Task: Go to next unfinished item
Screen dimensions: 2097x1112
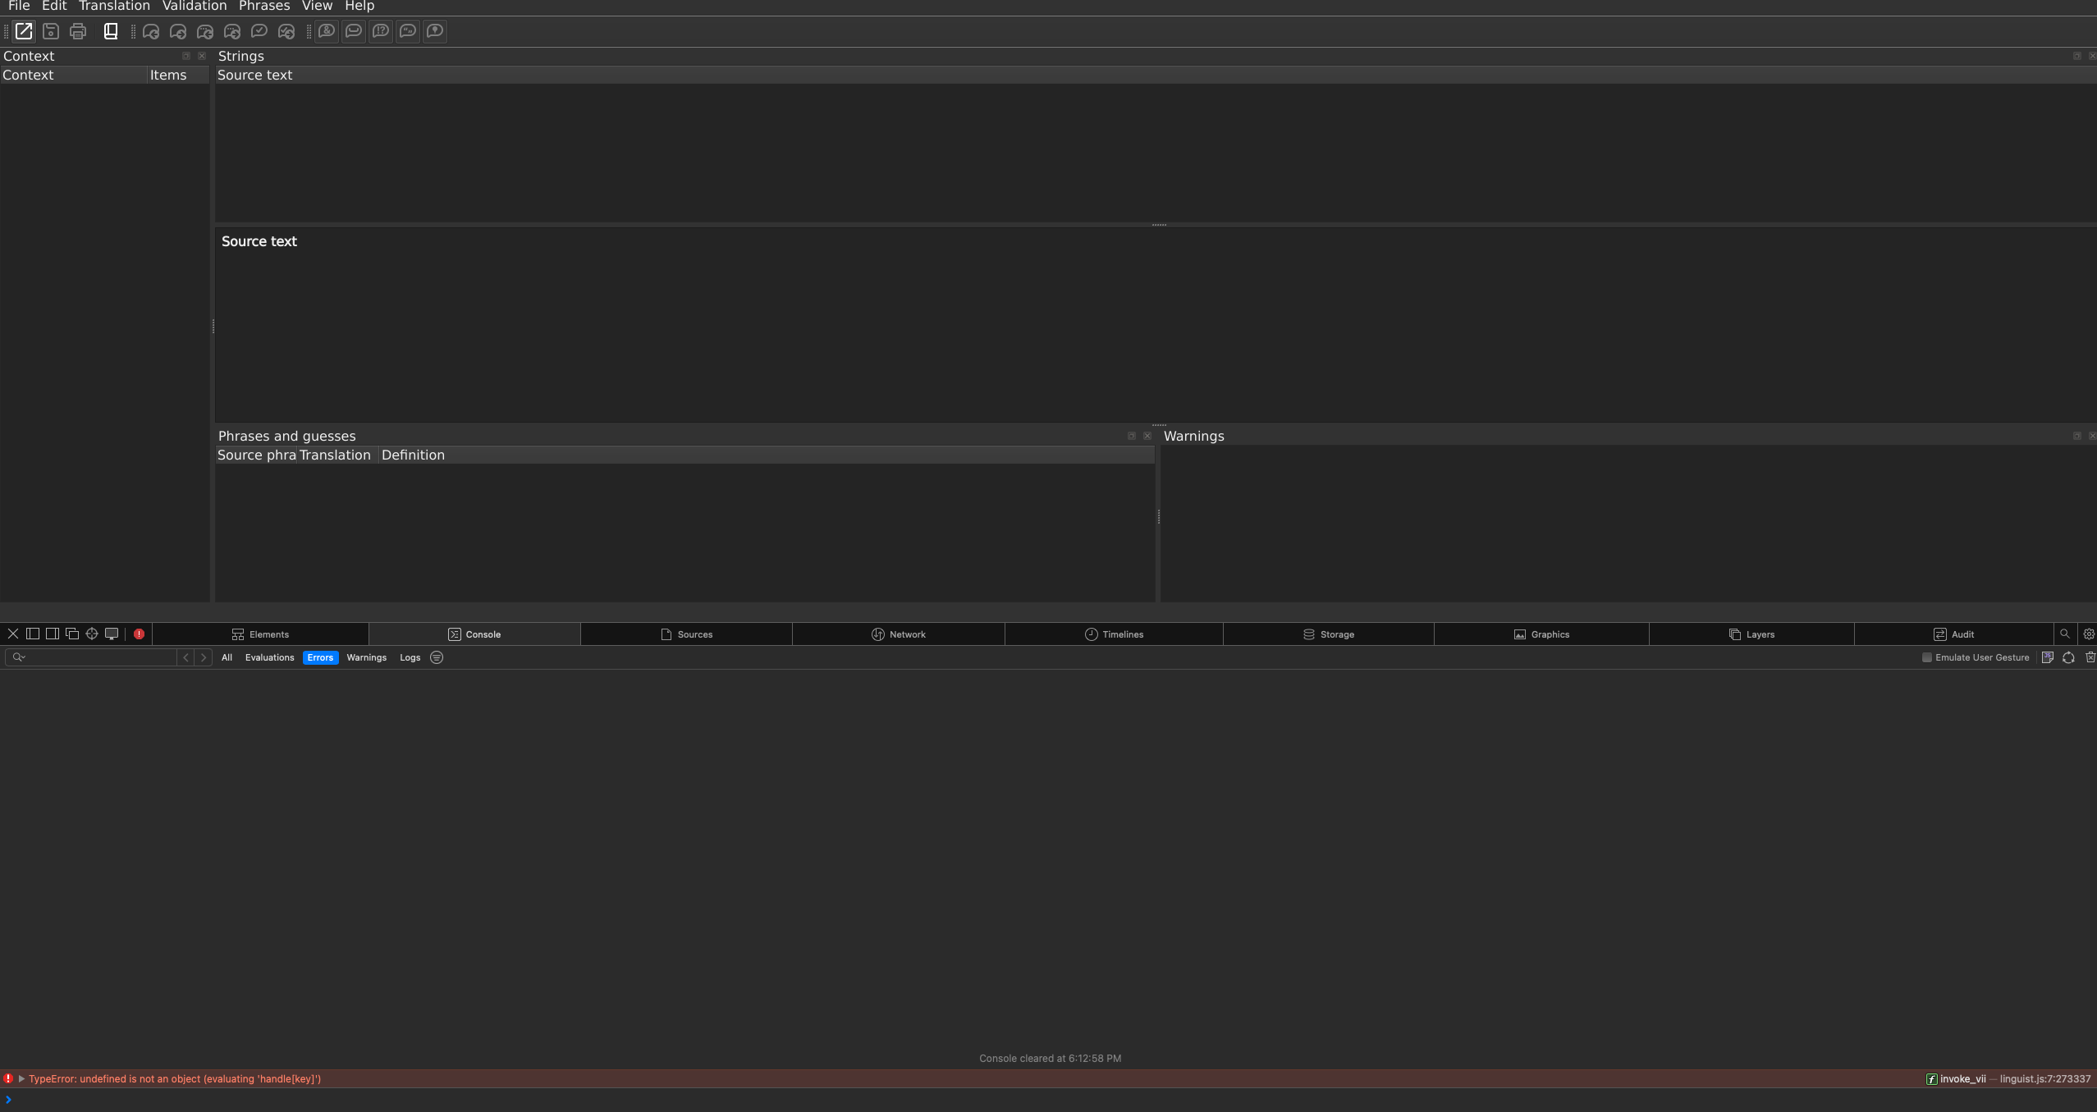Action: (x=178, y=31)
